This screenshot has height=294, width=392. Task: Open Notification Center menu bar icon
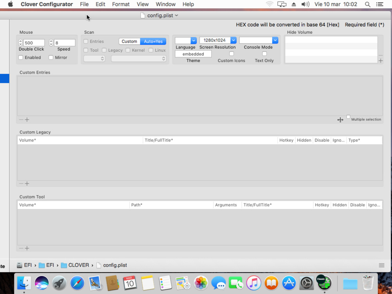(x=380, y=4)
